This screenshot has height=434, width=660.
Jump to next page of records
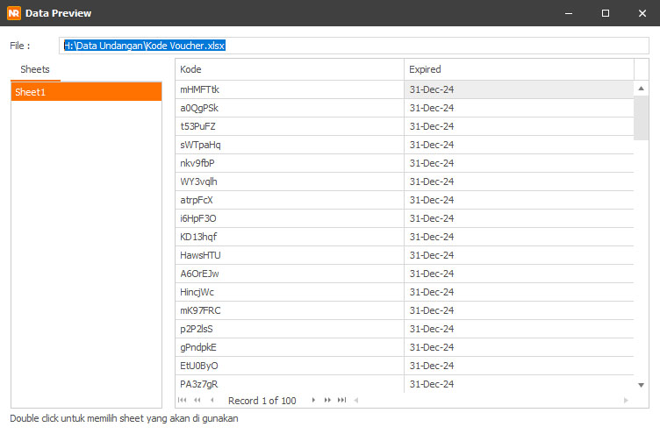click(327, 401)
